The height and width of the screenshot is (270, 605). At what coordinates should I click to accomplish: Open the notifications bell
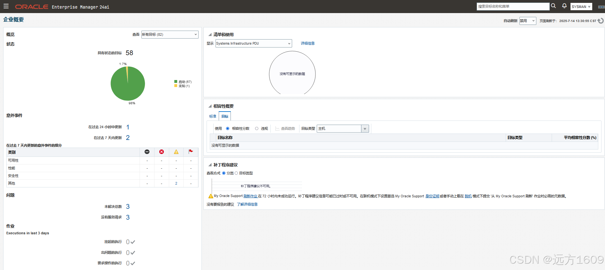tap(564, 6)
